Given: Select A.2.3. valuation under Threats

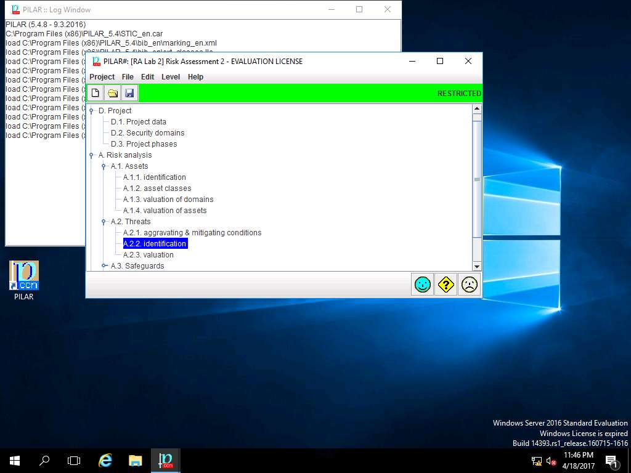Looking at the screenshot, I should 149,255.
